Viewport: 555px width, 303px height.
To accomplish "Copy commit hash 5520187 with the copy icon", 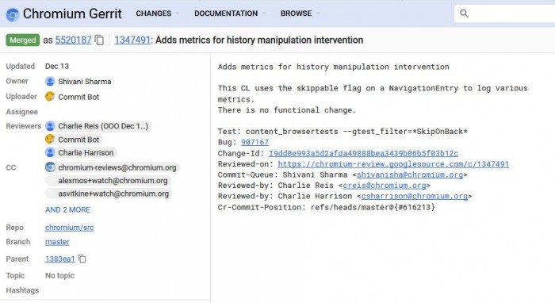I will [100, 40].
